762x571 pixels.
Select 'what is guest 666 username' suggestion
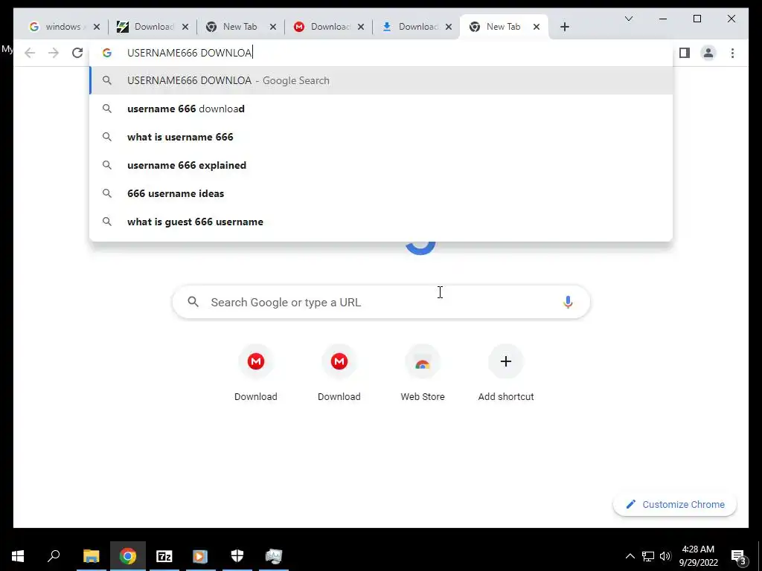(x=382, y=222)
